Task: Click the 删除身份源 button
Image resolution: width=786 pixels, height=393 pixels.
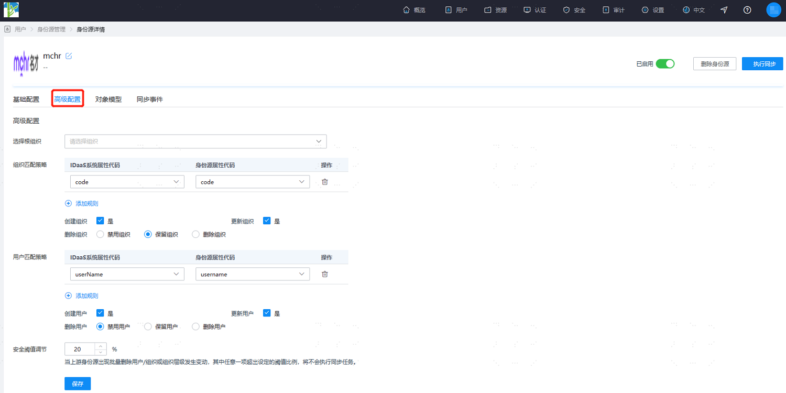Action: point(715,64)
